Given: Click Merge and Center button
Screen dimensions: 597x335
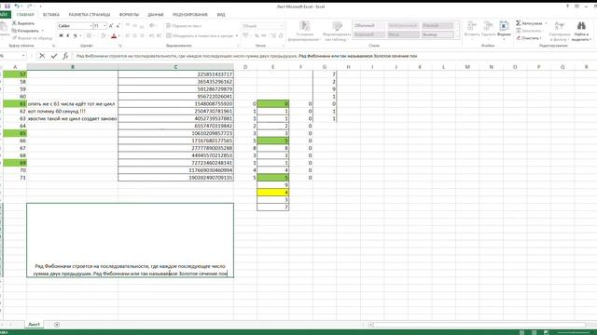Looking at the screenshot, I should 200,35.
